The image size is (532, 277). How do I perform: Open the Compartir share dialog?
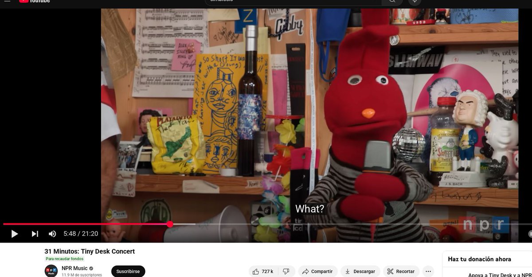coord(317,271)
